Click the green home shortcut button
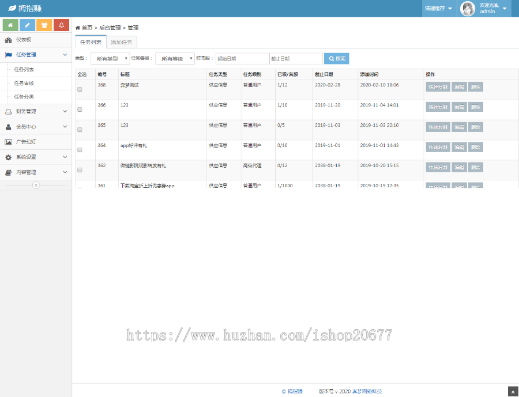Screen dimensions: 519x397 pyautogui.click(x=10, y=25)
